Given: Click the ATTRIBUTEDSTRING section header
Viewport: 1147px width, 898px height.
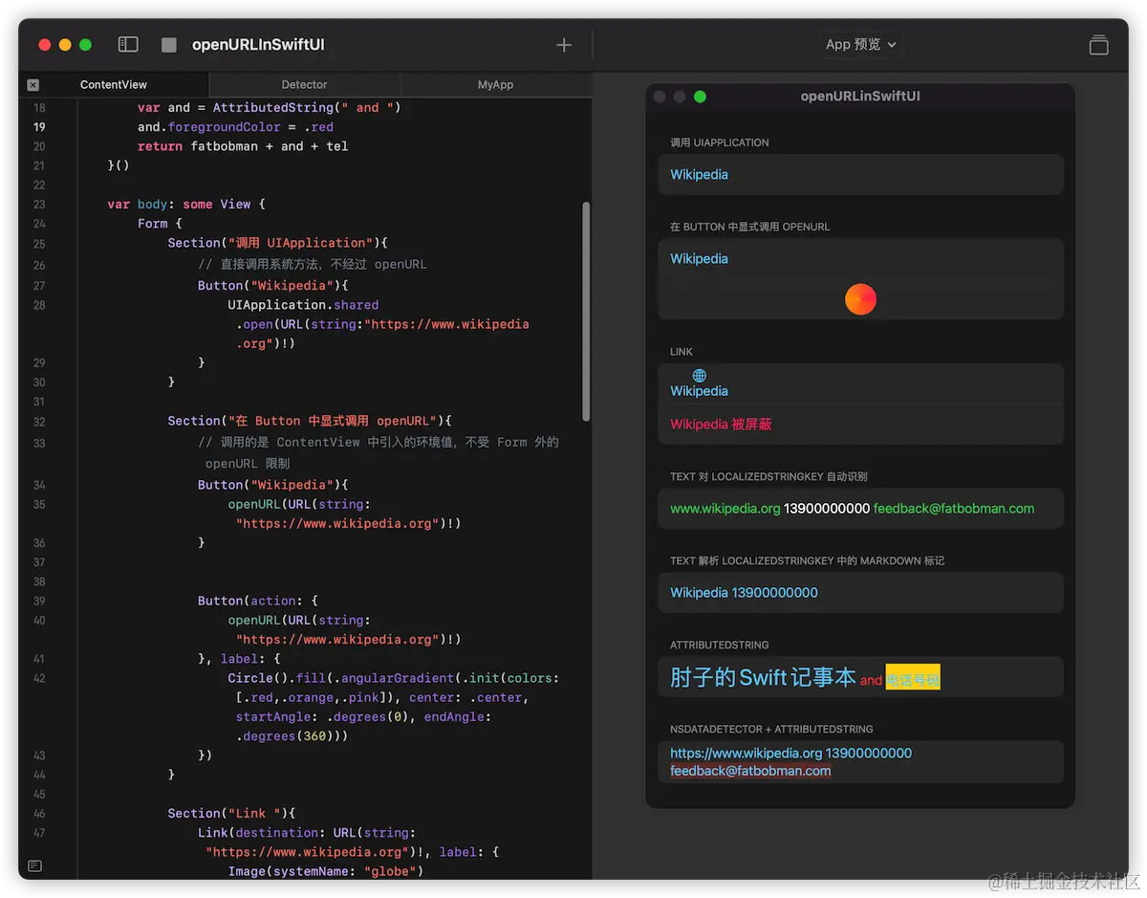Looking at the screenshot, I should pyautogui.click(x=719, y=645).
